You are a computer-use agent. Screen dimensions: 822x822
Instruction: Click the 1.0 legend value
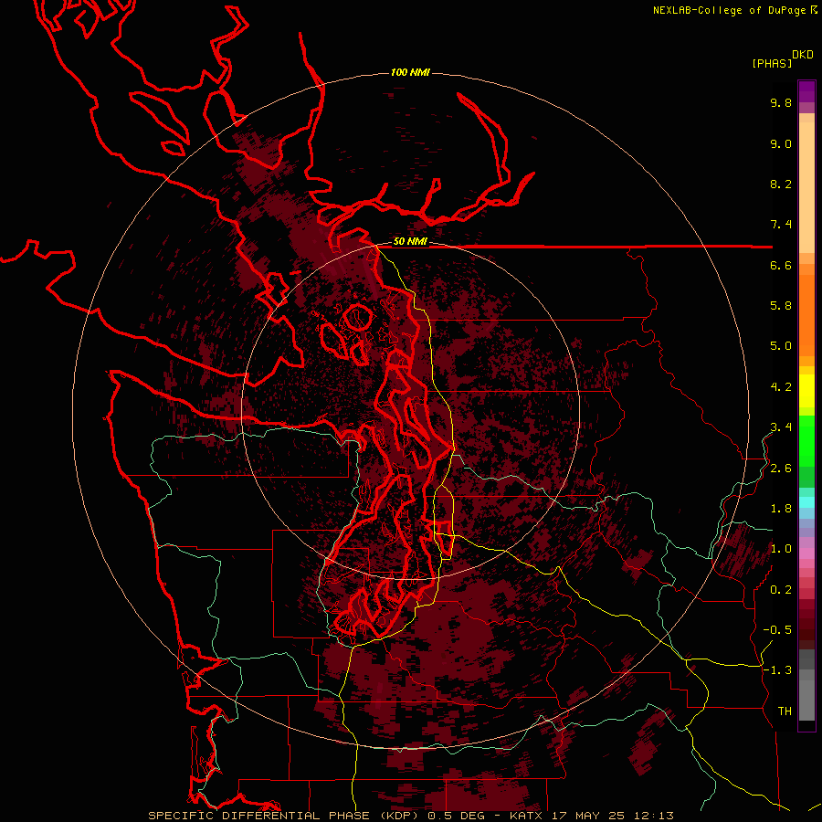tap(781, 549)
